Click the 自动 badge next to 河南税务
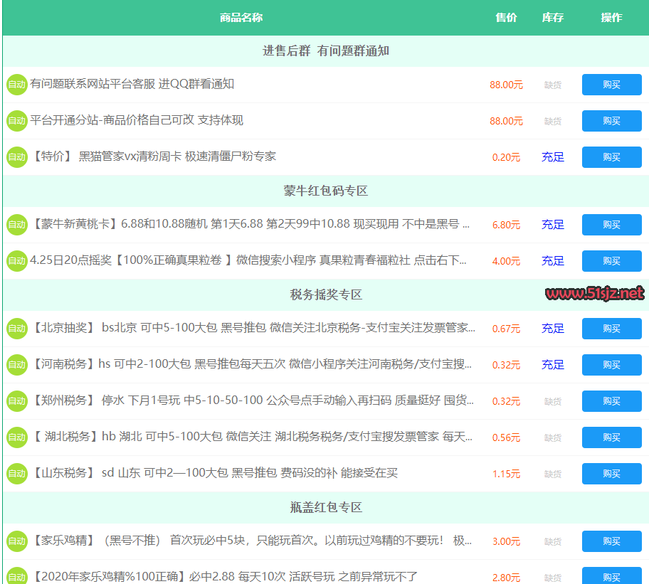Image resolution: width=649 pixels, height=584 pixels. click(x=17, y=365)
